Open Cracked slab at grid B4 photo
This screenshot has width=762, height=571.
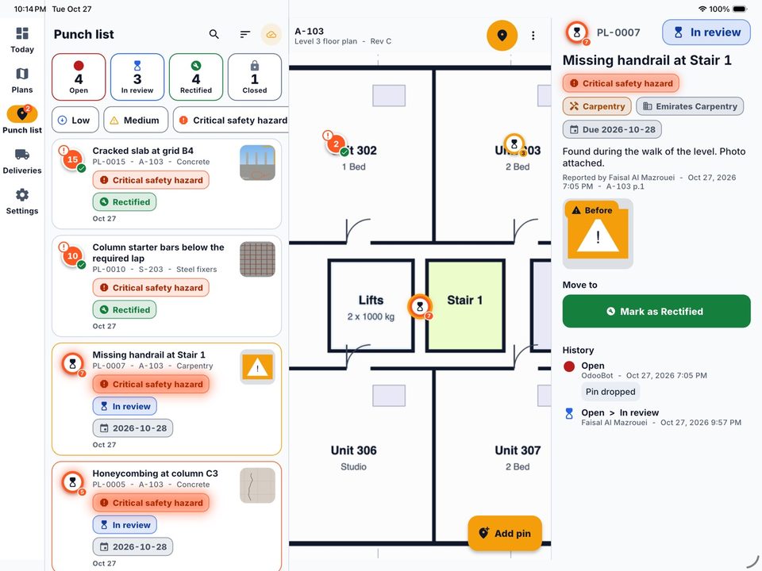tap(257, 163)
